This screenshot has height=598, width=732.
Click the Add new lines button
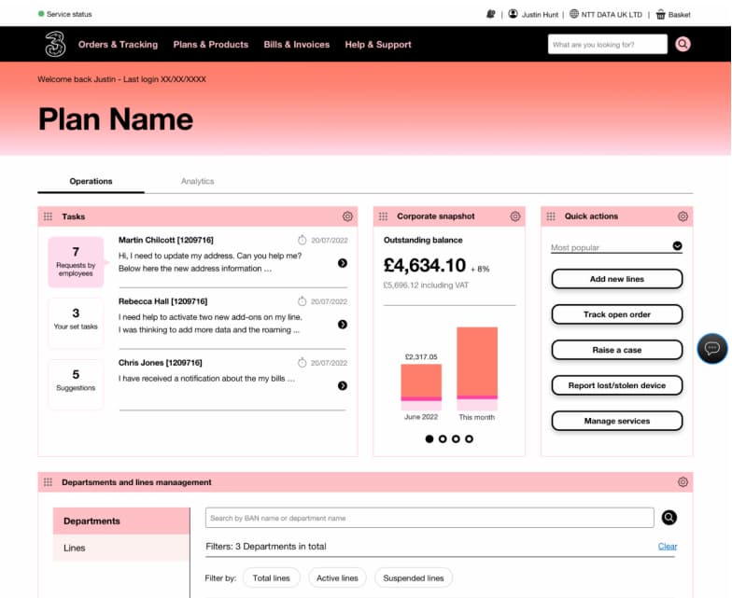coord(616,279)
